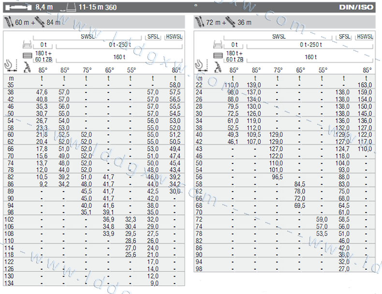Click the luffing jib icon beside 84 m
Image resolution: width=382 pixels, height=294 pixels.
pyautogui.click(x=40, y=22)
